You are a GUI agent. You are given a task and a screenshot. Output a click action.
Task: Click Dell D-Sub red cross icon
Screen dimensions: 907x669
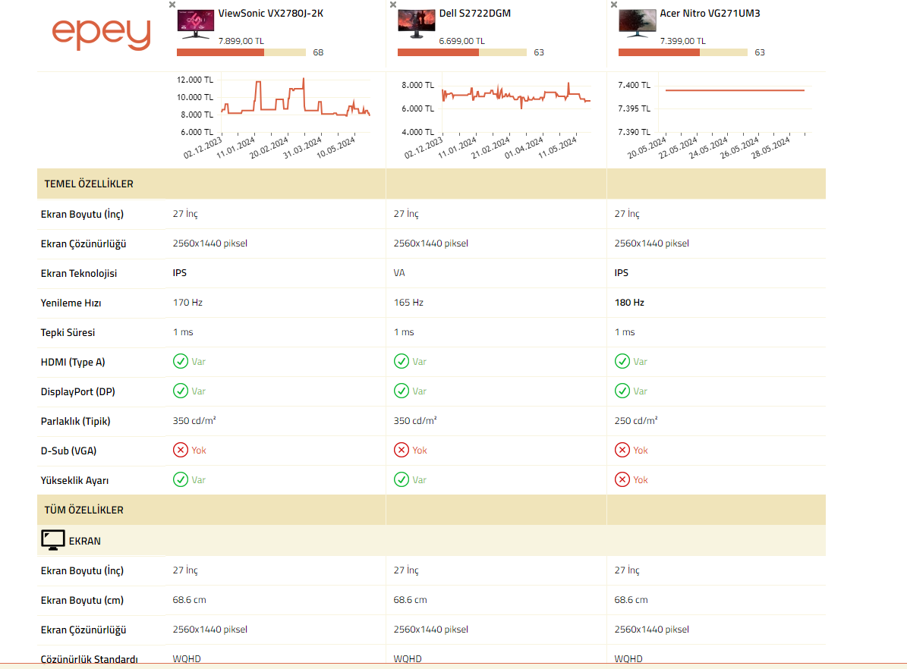point(402,450)
